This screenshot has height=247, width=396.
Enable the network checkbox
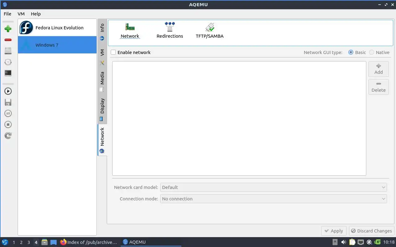pyautogui.click(x=114, y=52)
